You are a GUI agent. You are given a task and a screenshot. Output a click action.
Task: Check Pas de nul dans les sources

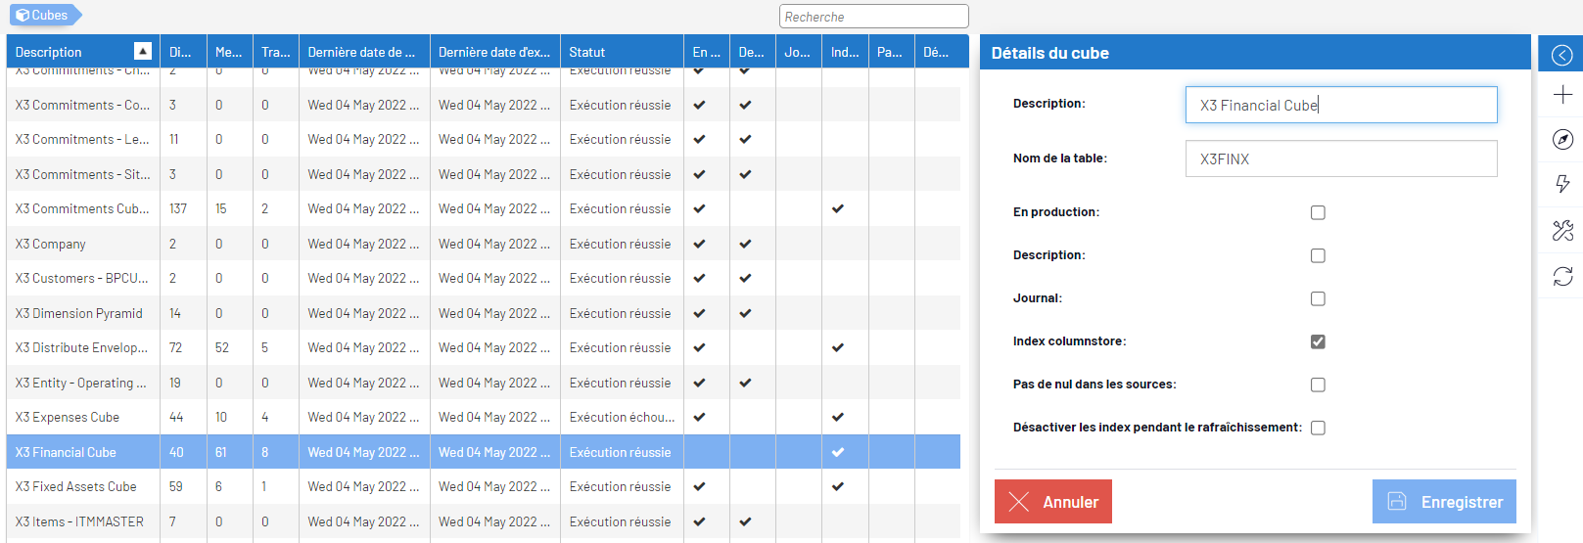pyautogui.click(x=1318, y=385)
